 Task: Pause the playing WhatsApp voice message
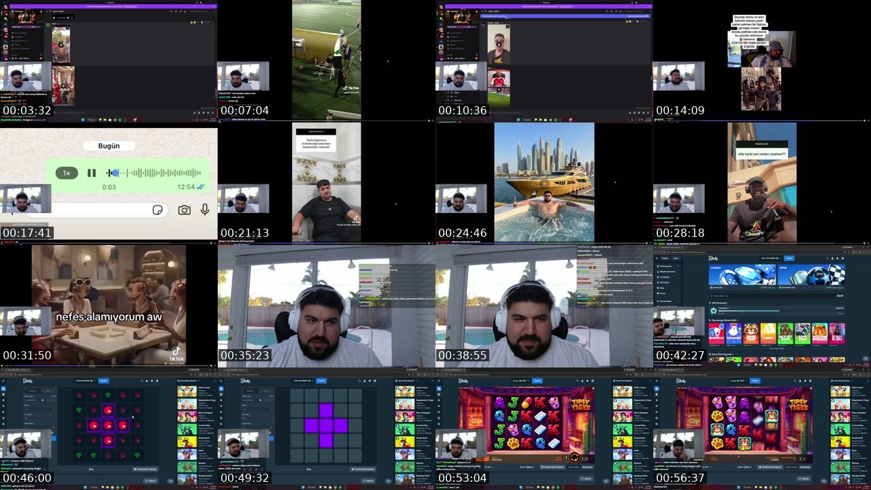tap(91, 173)
